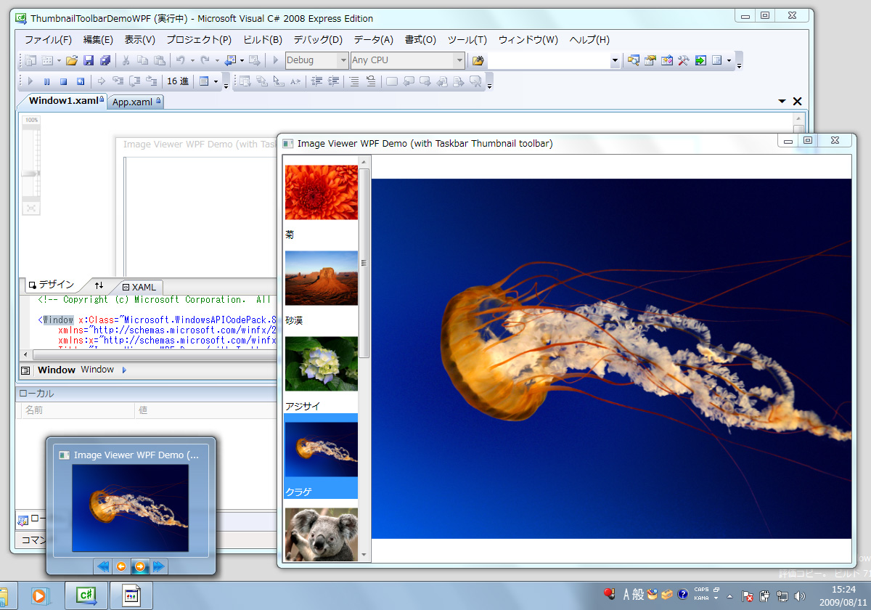Paste clipboard contents with the paste icon

coord(159,61)
